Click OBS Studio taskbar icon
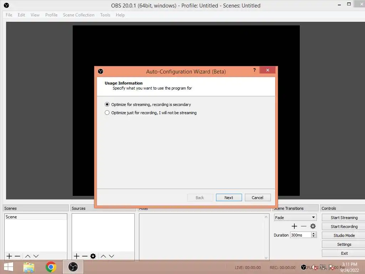Screen dimensions: 365x274 pos(73,267)
